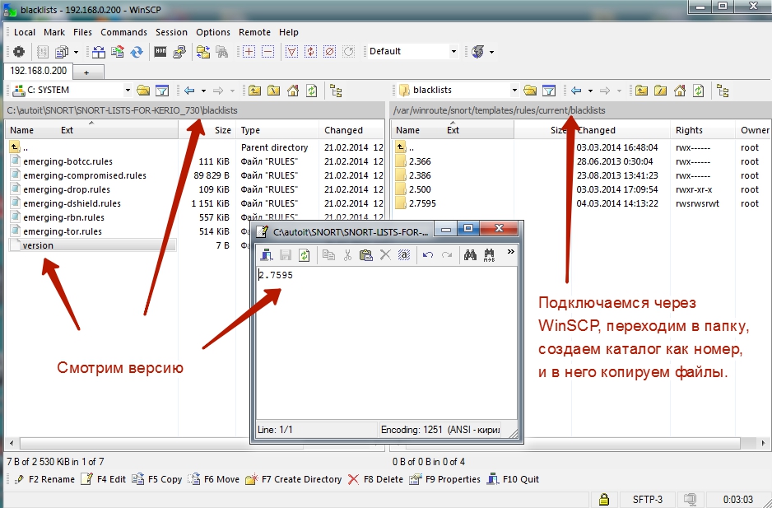Click the Paste icon in editor toolbar
Viewport: 772px width, 508px height.
coord(365,255)
